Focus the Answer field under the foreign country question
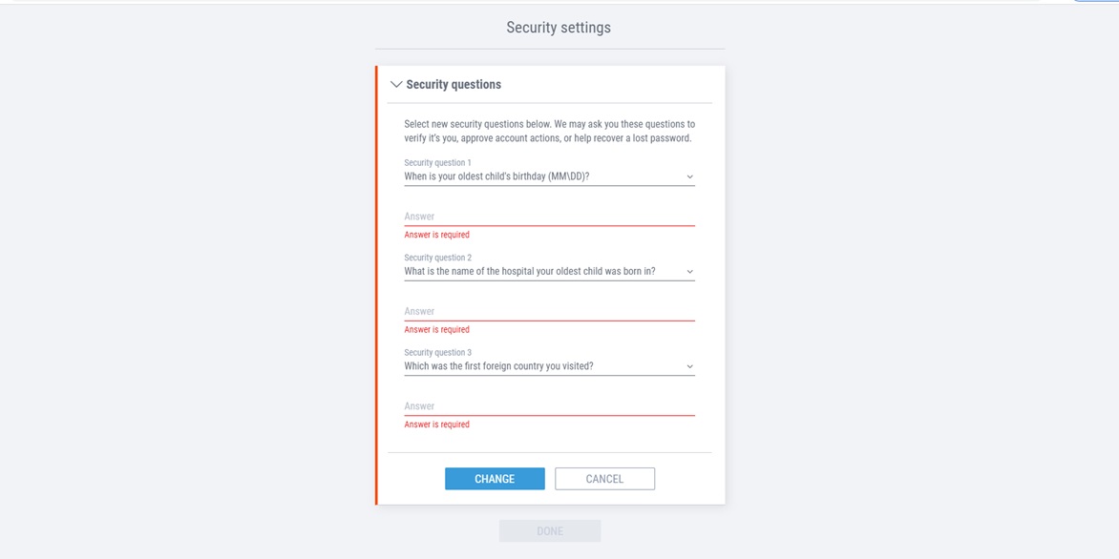The height and width of the screenshot is (559, 1119). click(x=549, y=405)
